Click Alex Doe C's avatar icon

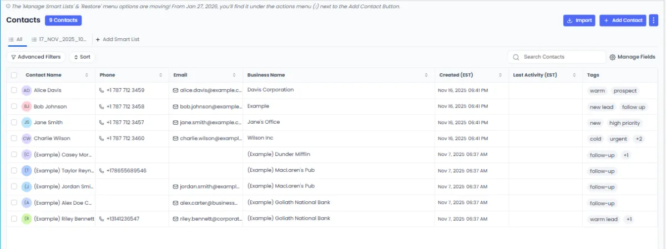tap(27, 203)
